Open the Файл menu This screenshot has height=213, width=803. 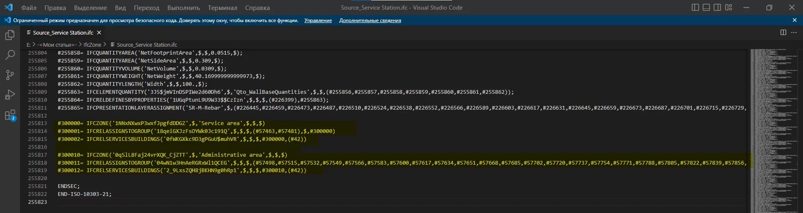(x=29, y=8)
